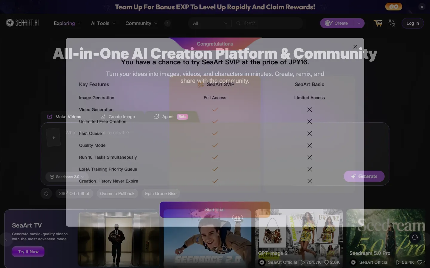
Task: Click Start Trial in the popup
Action: 215,210
